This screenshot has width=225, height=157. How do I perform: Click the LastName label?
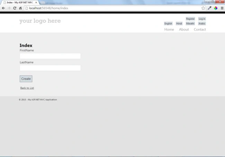click(x=27, y=62)
